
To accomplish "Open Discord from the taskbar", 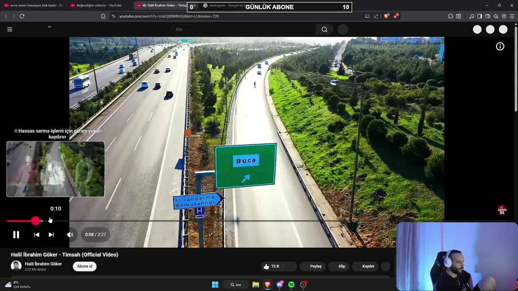I will [280, 285].
